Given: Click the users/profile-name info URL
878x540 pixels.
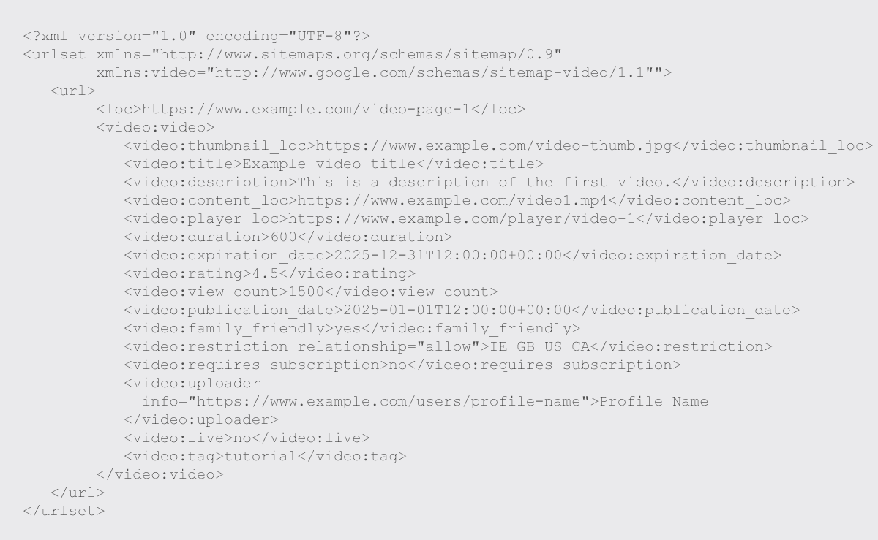Looking at the screenshot, I should 389,402.
